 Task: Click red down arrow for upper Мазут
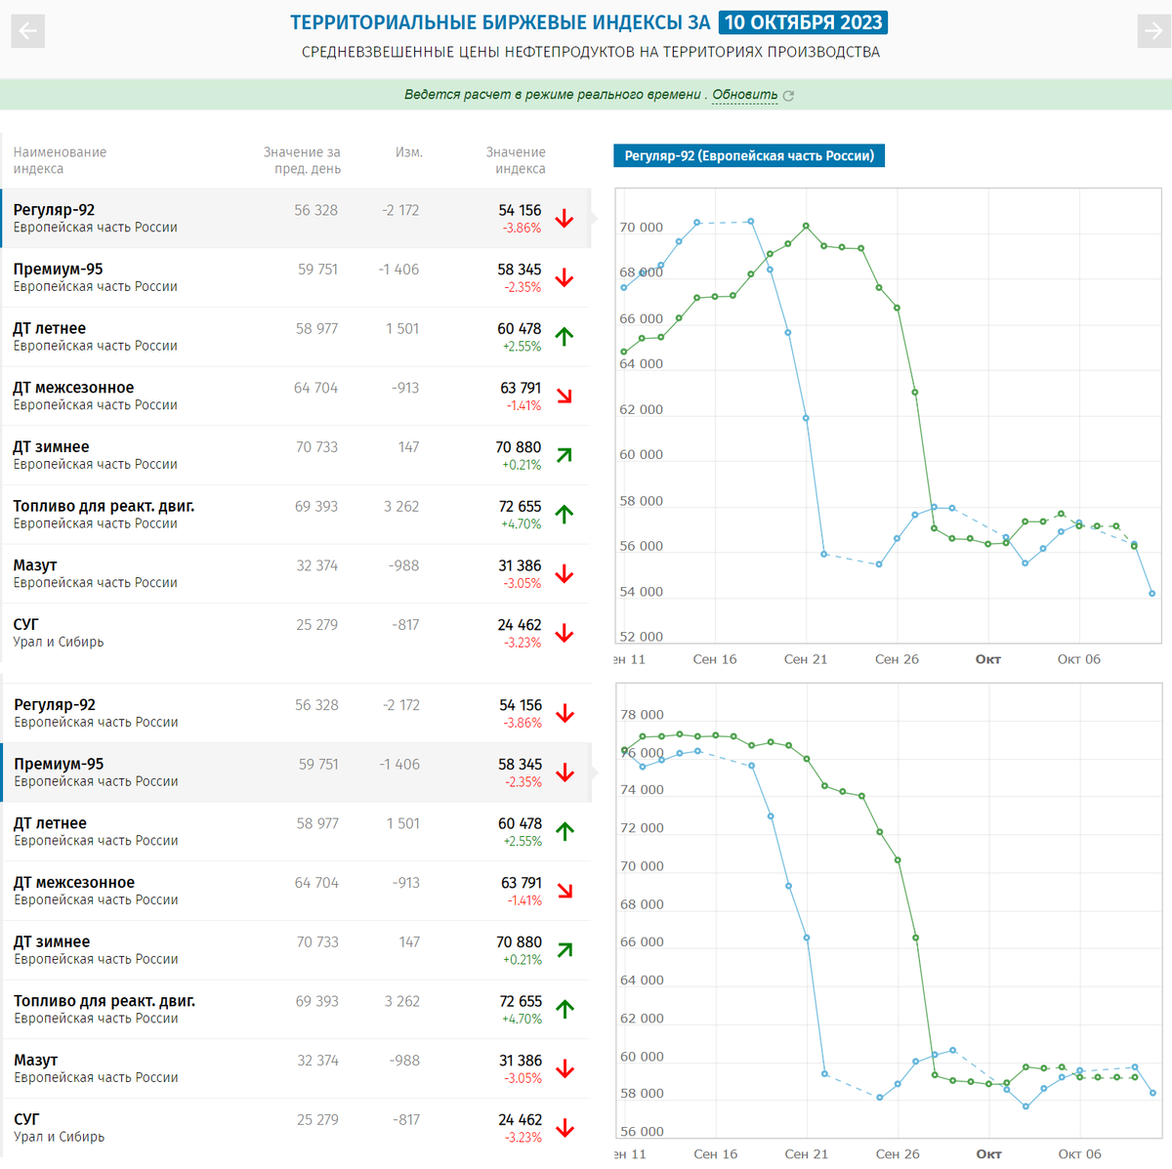(x=565, y=574)
